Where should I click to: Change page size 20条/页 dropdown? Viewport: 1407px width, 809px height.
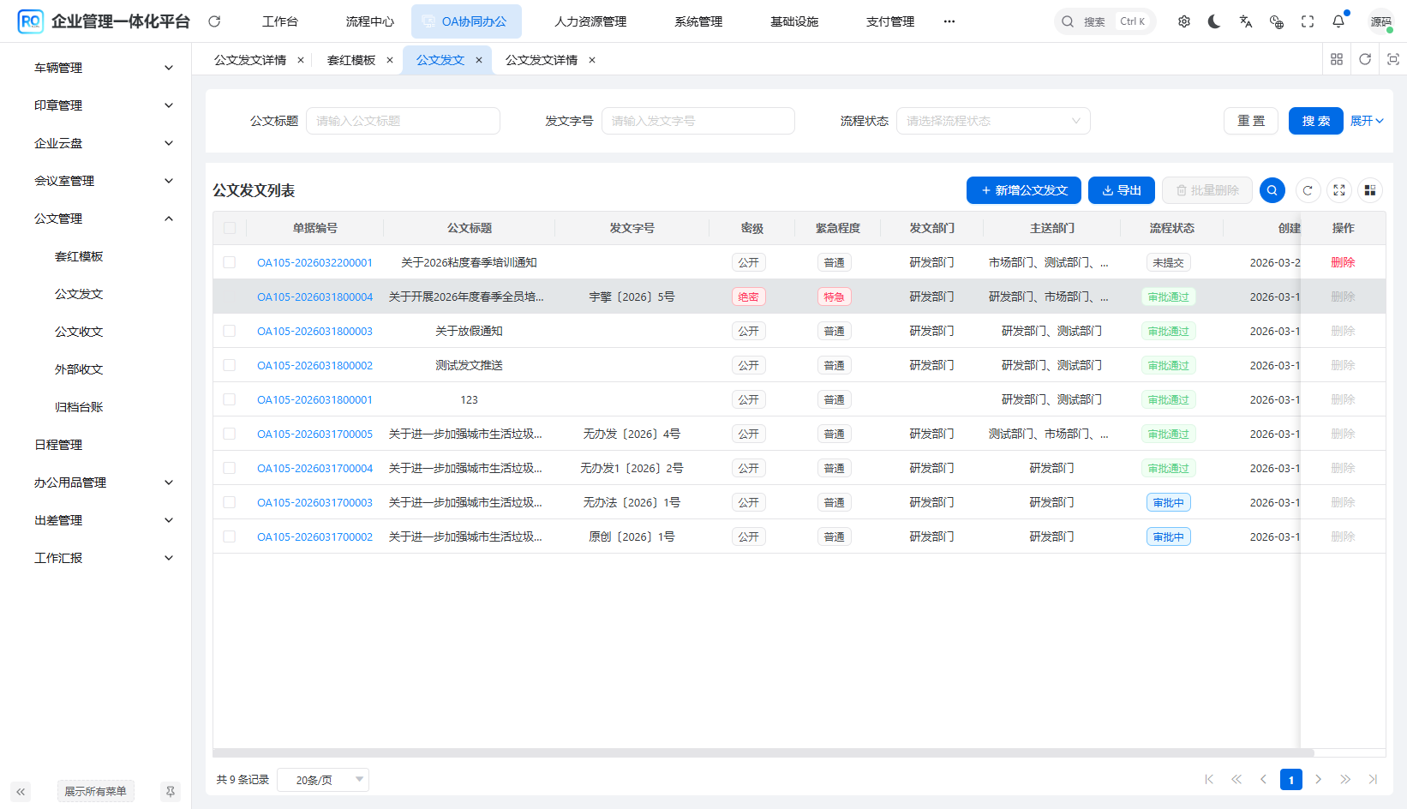(x=323, y=780)
